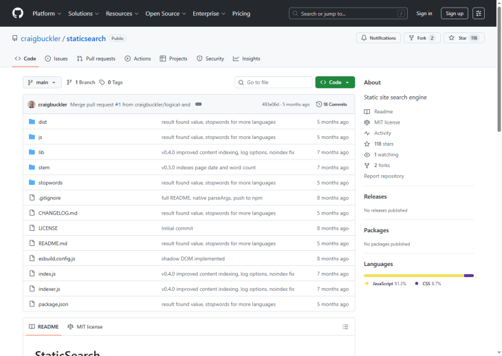The height and width of the screenshot is (356, 502).
Task: Open the Solutions header menu
Action: [x=83, y=13]
